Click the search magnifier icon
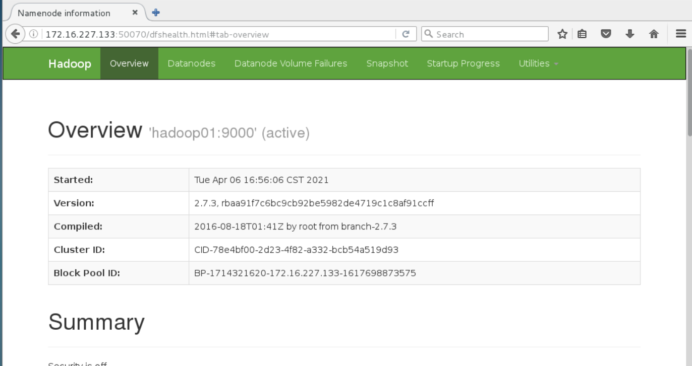692x366 pixels. click(x=429, y=34)
